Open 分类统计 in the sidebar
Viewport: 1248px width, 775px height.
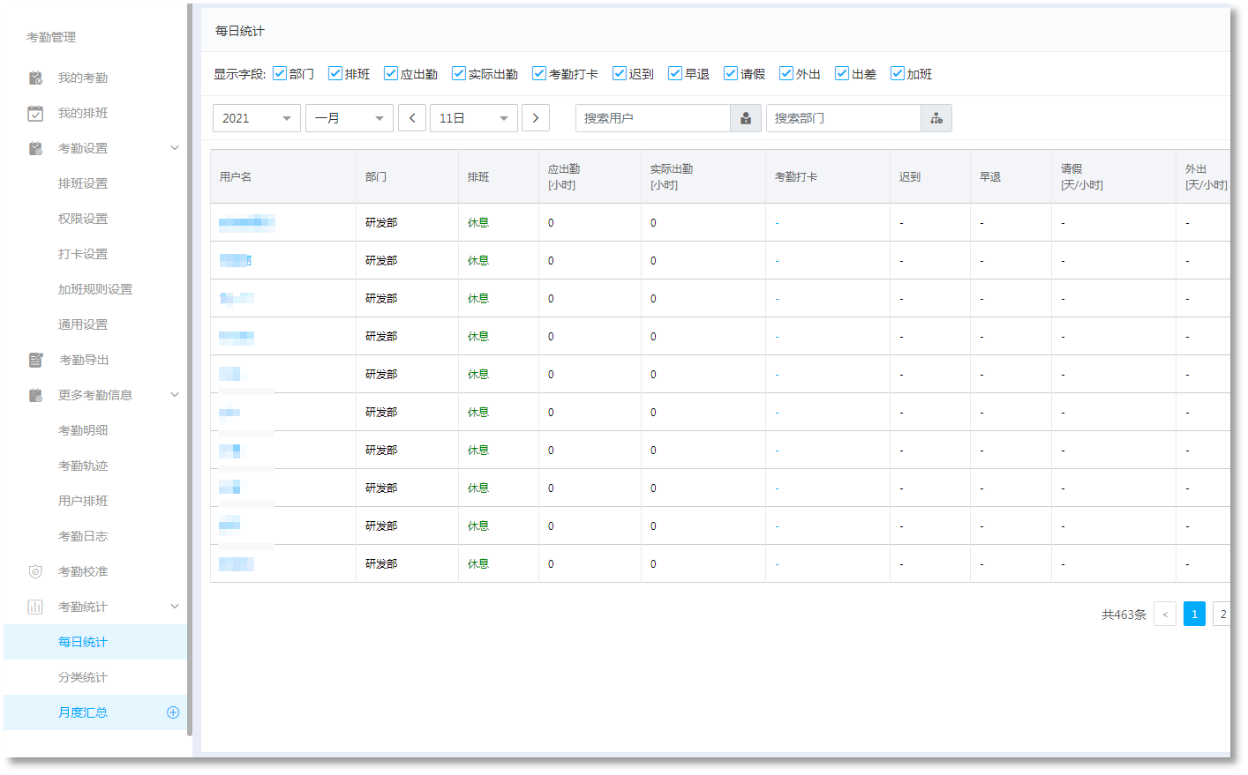tap(83, 677)
